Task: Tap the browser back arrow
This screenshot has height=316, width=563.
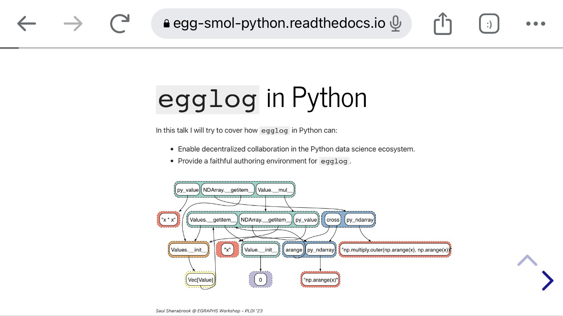Action: click(27, 24)
